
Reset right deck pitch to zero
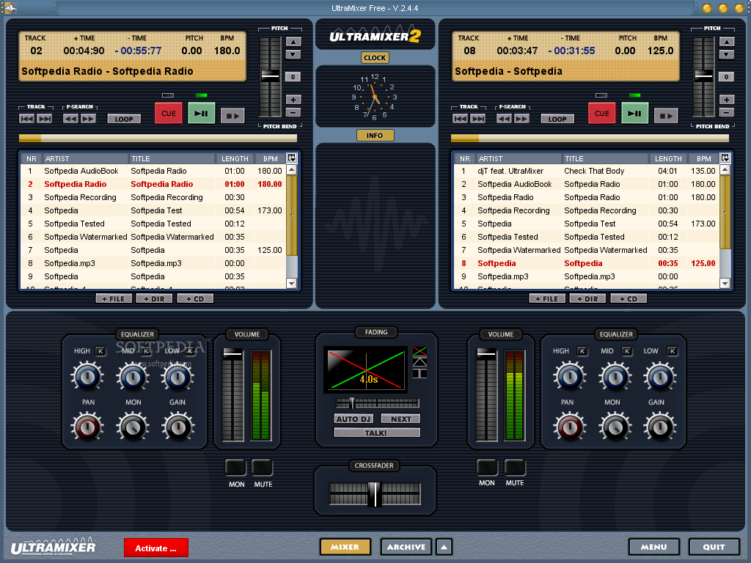click(727, 76)
